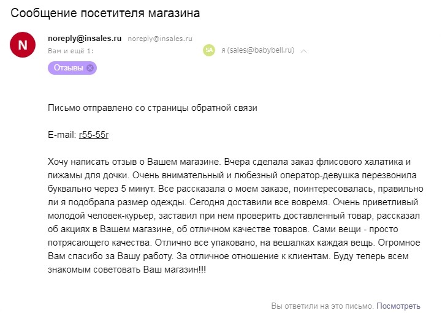The image size is (445, 313).
Task: Click the red N sender avatar
Action: pyautogui.click(x=23, y=45)
